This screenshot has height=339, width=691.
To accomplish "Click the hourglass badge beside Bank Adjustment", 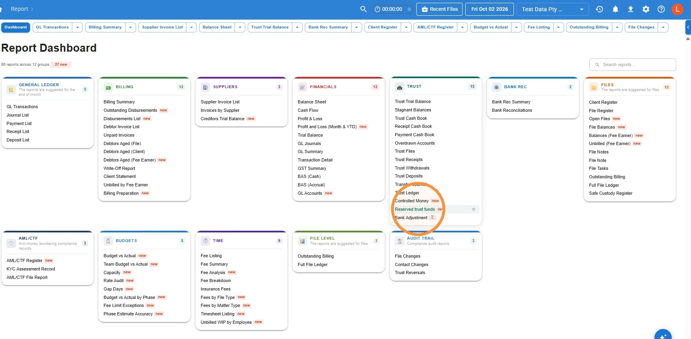I will 432,218.
